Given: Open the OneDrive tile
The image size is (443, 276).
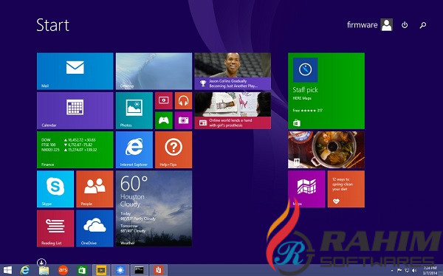Looking at the screenshot, I should coord(95,228).
